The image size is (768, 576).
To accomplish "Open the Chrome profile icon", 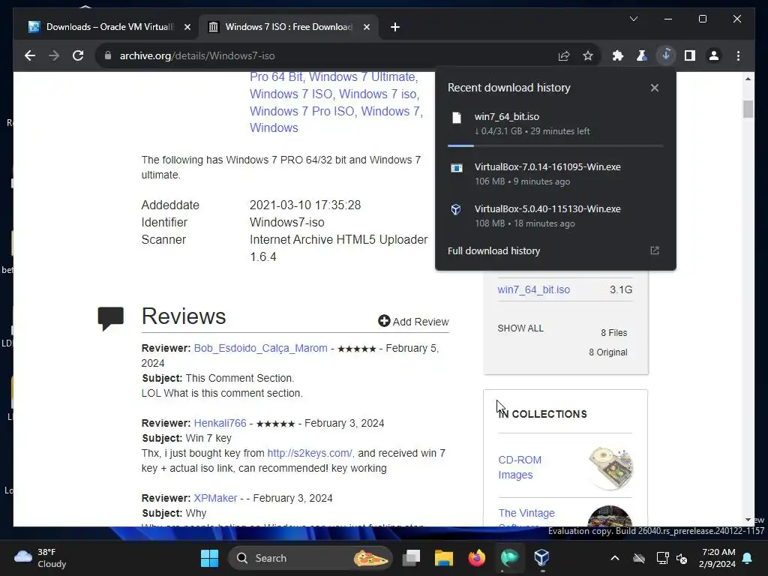I will pos(714,55).
